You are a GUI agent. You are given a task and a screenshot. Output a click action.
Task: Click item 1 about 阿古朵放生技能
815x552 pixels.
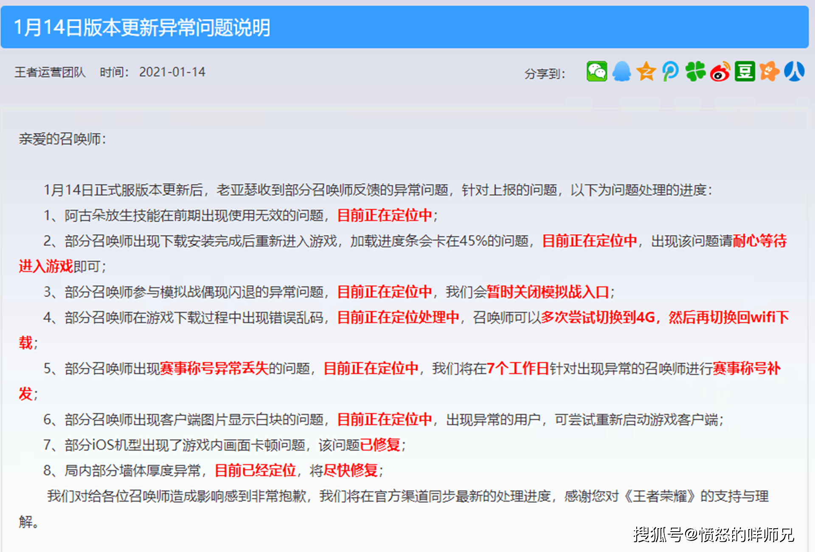(x=241, y=215)
